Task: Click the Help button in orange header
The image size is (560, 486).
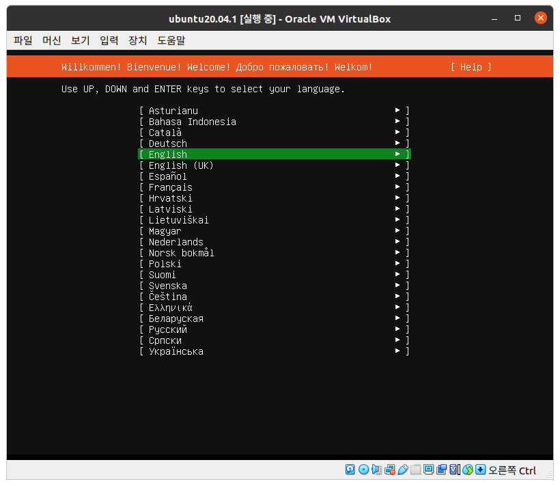Action: 471,67
